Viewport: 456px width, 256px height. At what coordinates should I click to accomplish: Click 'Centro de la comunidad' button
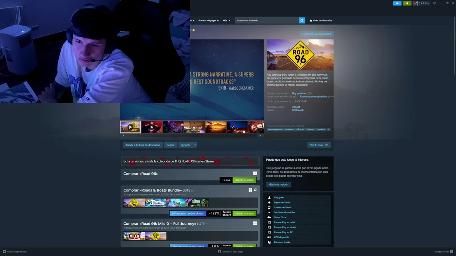coord(316,34)
